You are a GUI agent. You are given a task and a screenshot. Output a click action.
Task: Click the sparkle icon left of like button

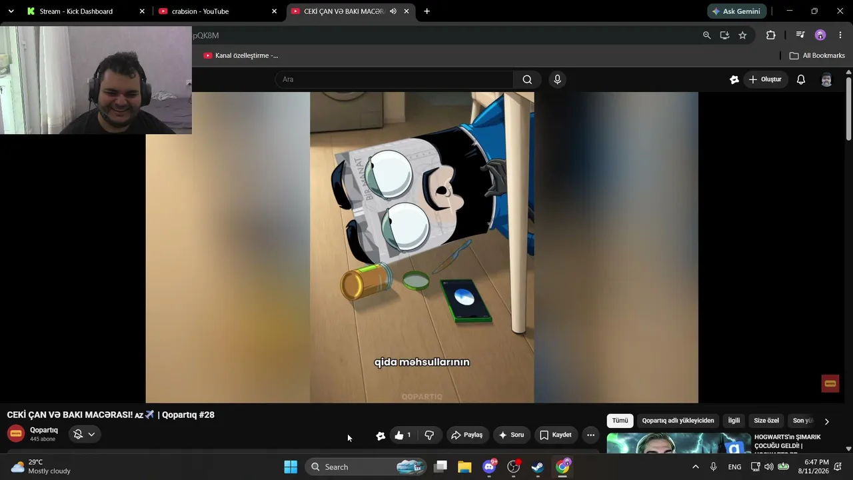click(x=381, y=435)
